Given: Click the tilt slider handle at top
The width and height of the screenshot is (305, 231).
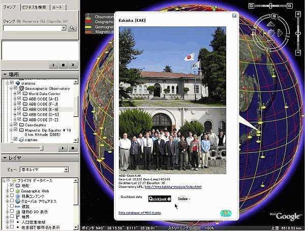Looking at the screenshot, I should point(270,6).
